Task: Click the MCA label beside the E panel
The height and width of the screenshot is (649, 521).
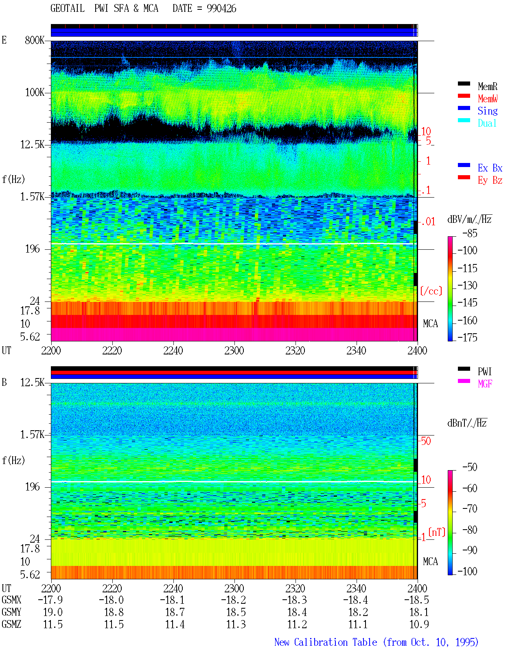Action: click(430, 324)
